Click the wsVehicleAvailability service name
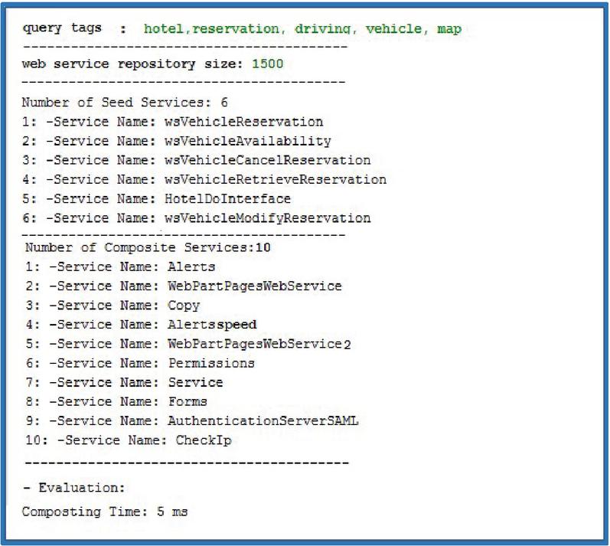This screenshot has height=546, width=610. point(247,141)
